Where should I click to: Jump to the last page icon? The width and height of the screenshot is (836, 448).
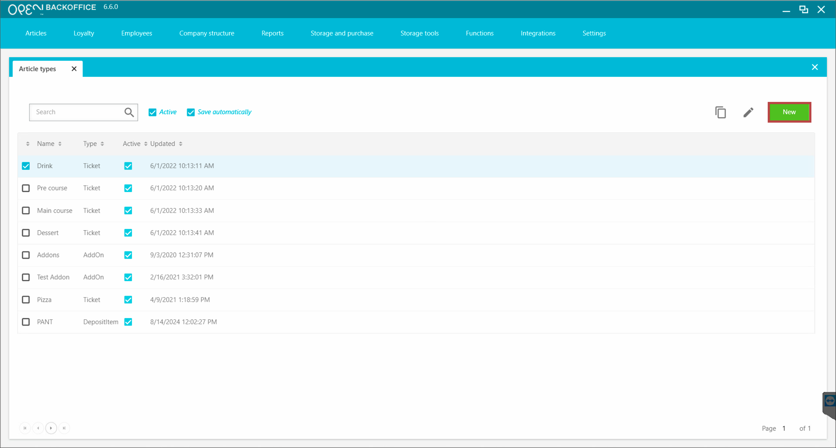(x=64, y=428)
